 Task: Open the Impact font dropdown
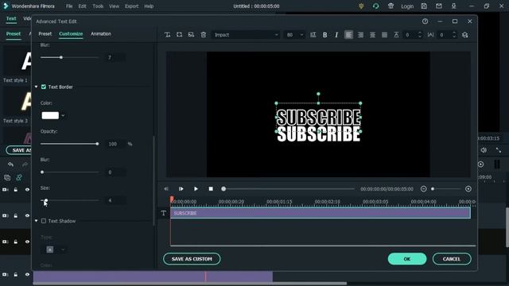tap(246, 35)
